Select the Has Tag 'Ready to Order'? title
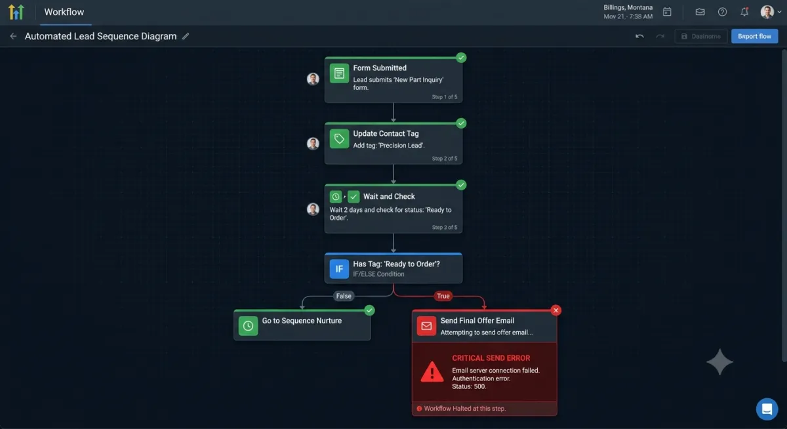Image resolution: width=787 pixels, height=429 pixels. coord(396,264)
